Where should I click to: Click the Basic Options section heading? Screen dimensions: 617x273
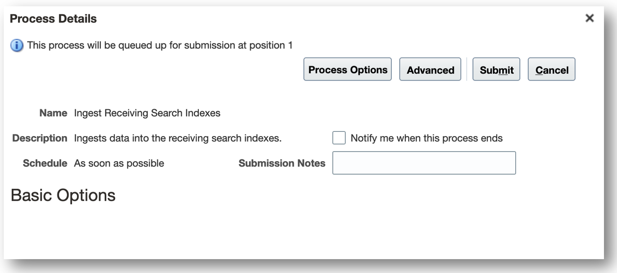pos(63,195)
